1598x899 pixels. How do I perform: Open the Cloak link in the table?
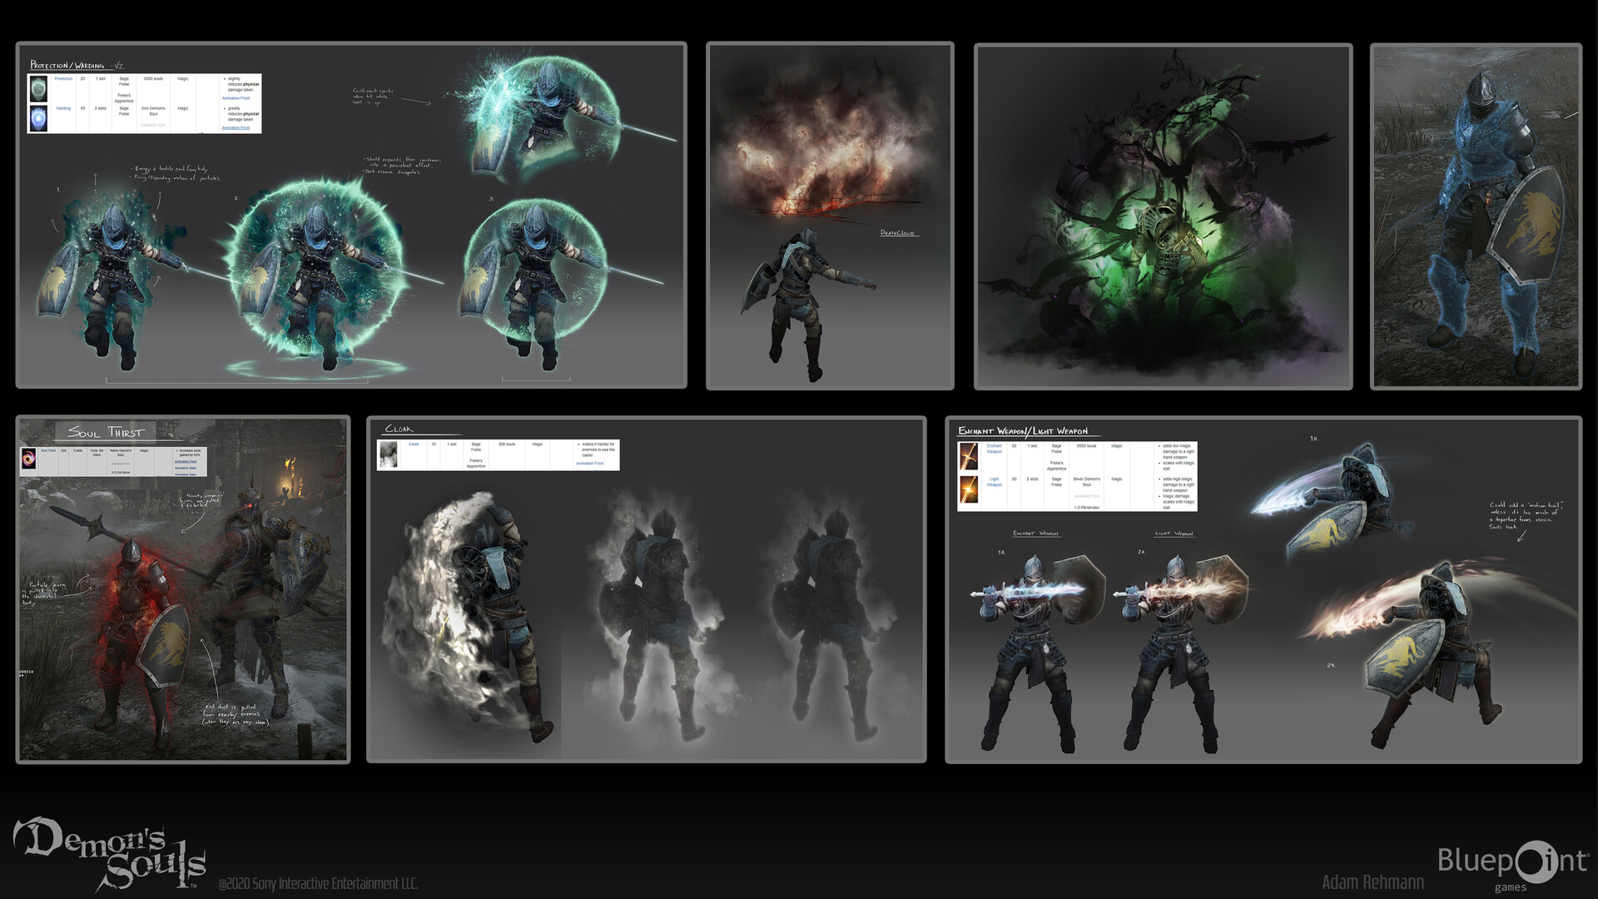(x=414, y=445)
